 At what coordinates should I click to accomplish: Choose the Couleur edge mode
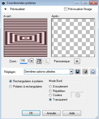pyautogui.click(x=50, y=95)
